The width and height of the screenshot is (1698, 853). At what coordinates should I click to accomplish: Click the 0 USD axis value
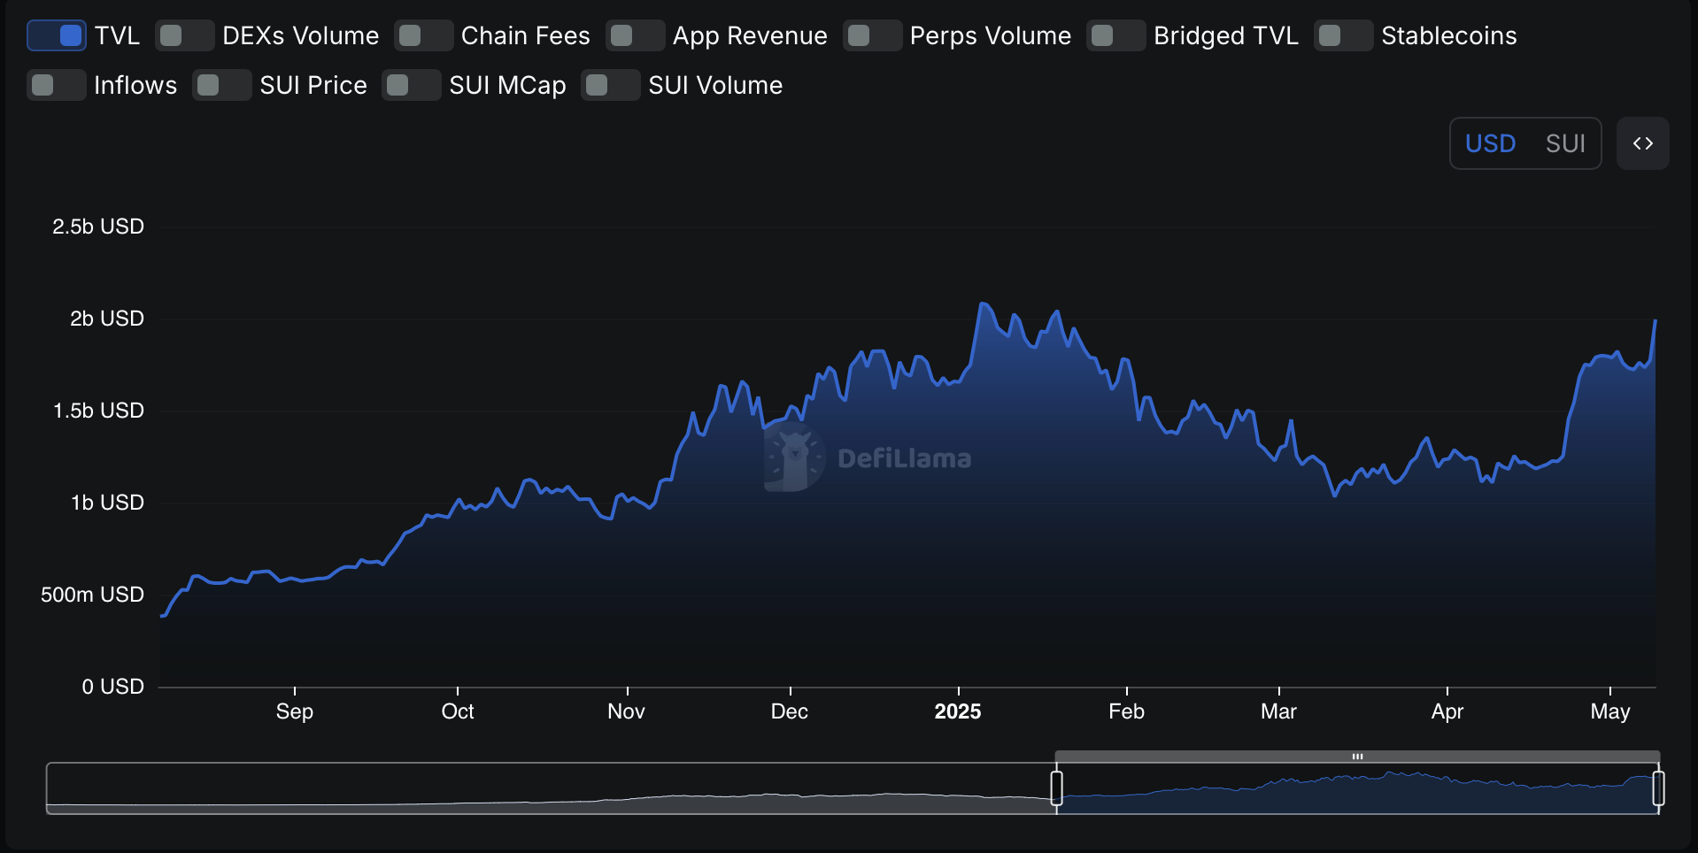click(112, 687)
